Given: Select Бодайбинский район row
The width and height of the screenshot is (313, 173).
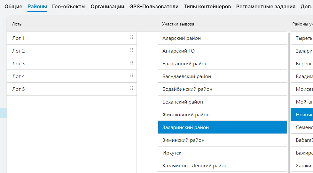Looking at the screenshot, I should click(x=222, y=89).
